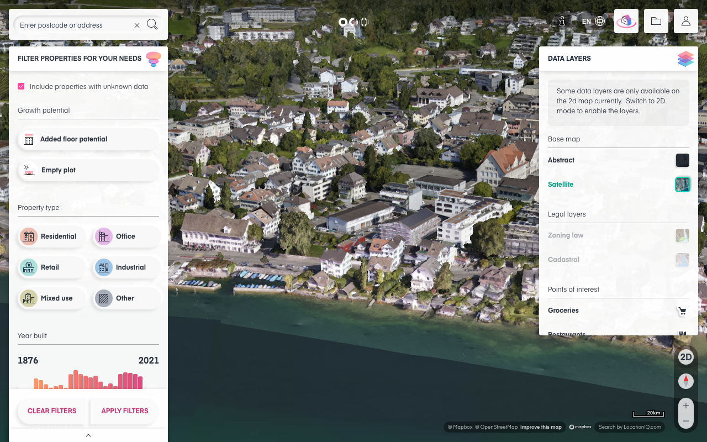Screen dimensions: 707x442
Task: Click the Data Layers stack icon
Action: click(x=685, y=59)
